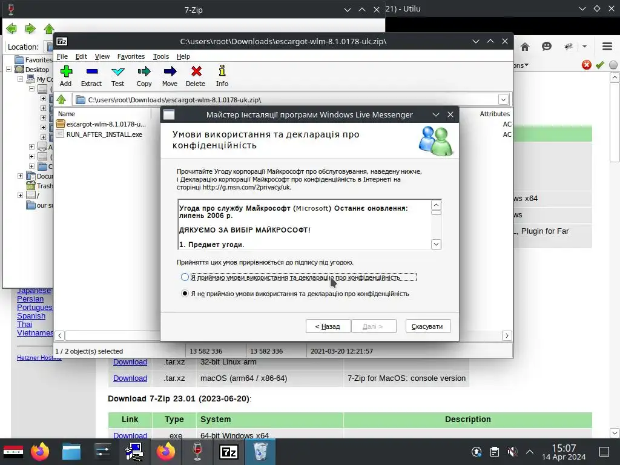620x465 pixels.
Task: Open the Hetzner Hosting link
Action: click(39, 357)
